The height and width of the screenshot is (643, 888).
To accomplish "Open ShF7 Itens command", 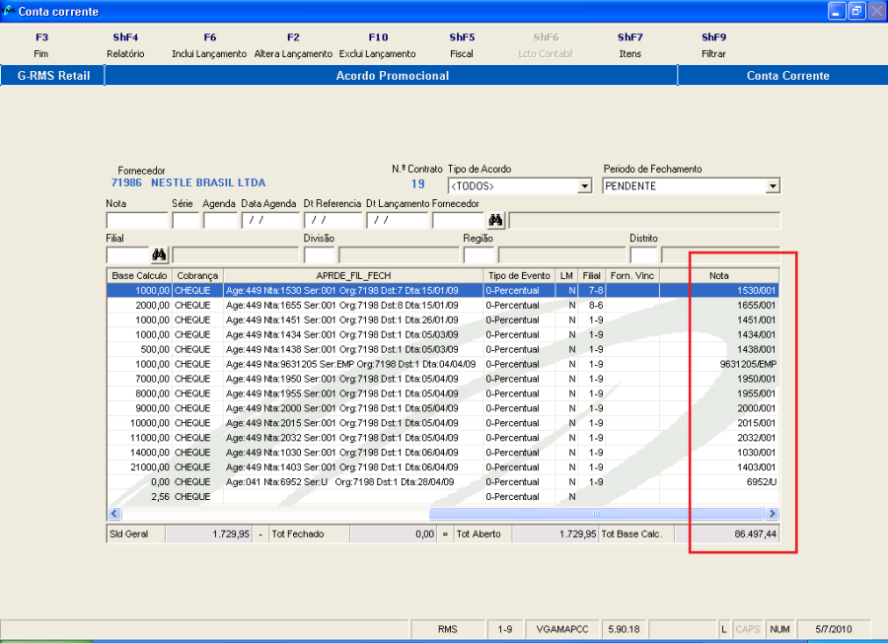I will click(x=629, y=45).
